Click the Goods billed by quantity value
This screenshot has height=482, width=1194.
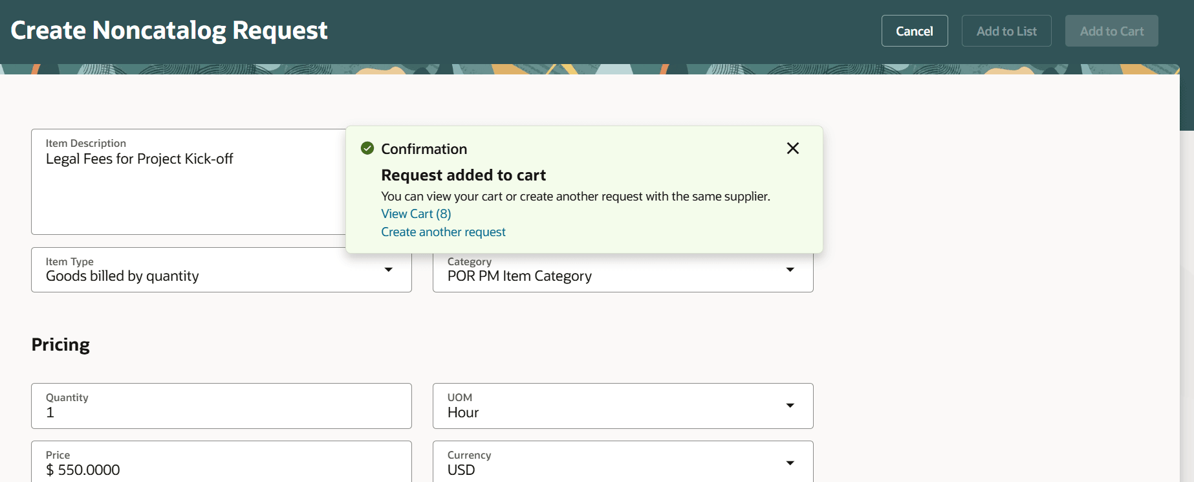[x=122, y=276]
